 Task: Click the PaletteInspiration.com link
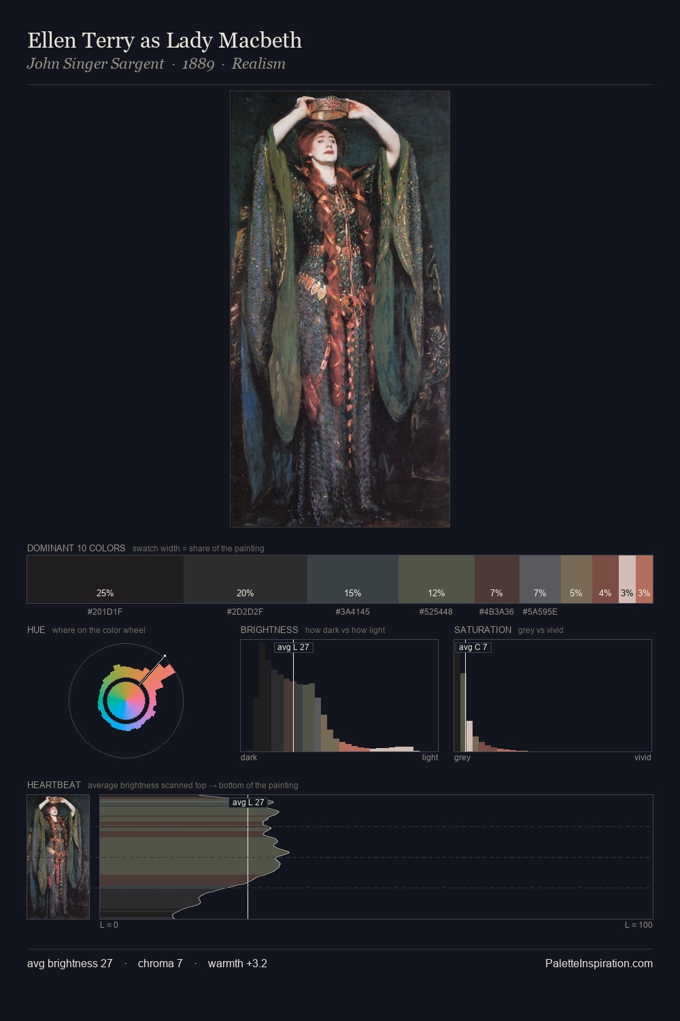click(599, 963)
